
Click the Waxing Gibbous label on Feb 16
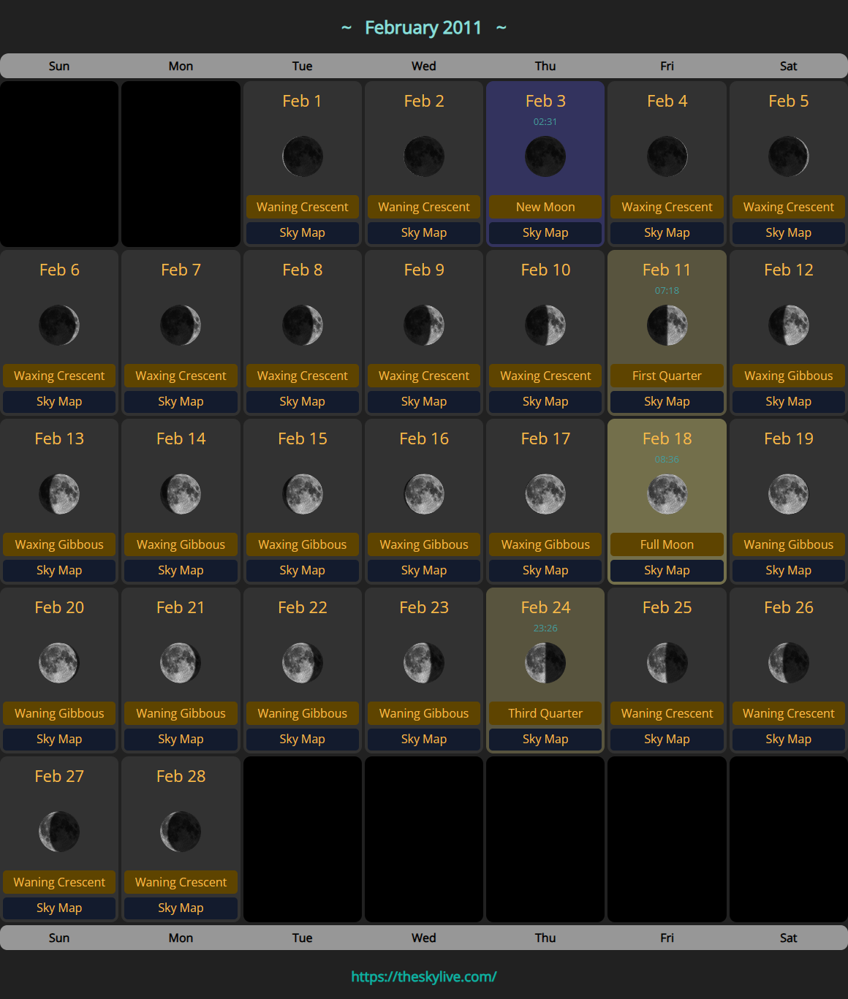click(x=424, y=544)
